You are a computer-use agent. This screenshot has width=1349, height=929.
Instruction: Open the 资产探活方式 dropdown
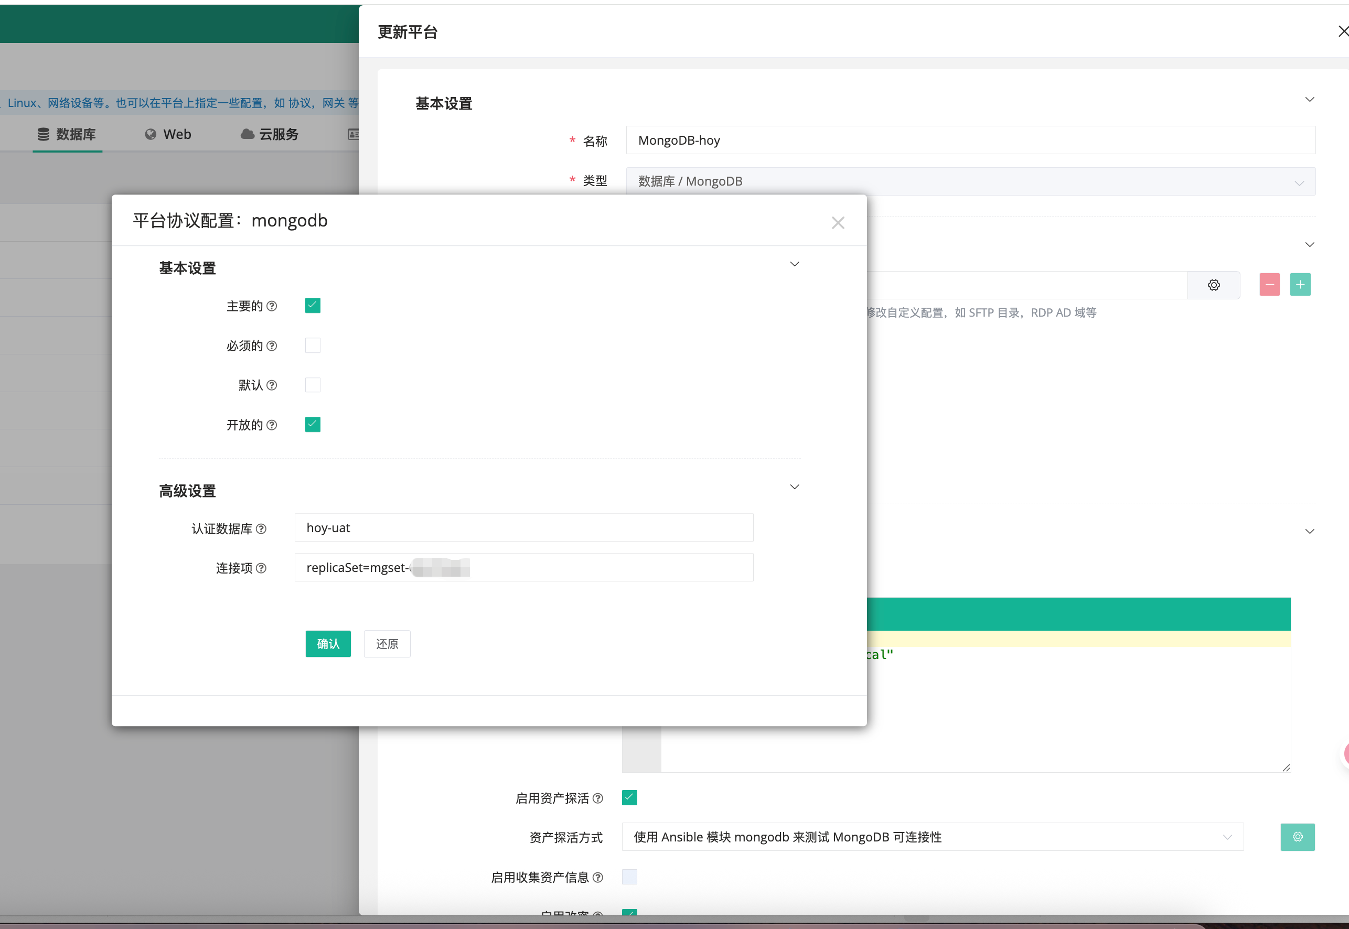932,837
